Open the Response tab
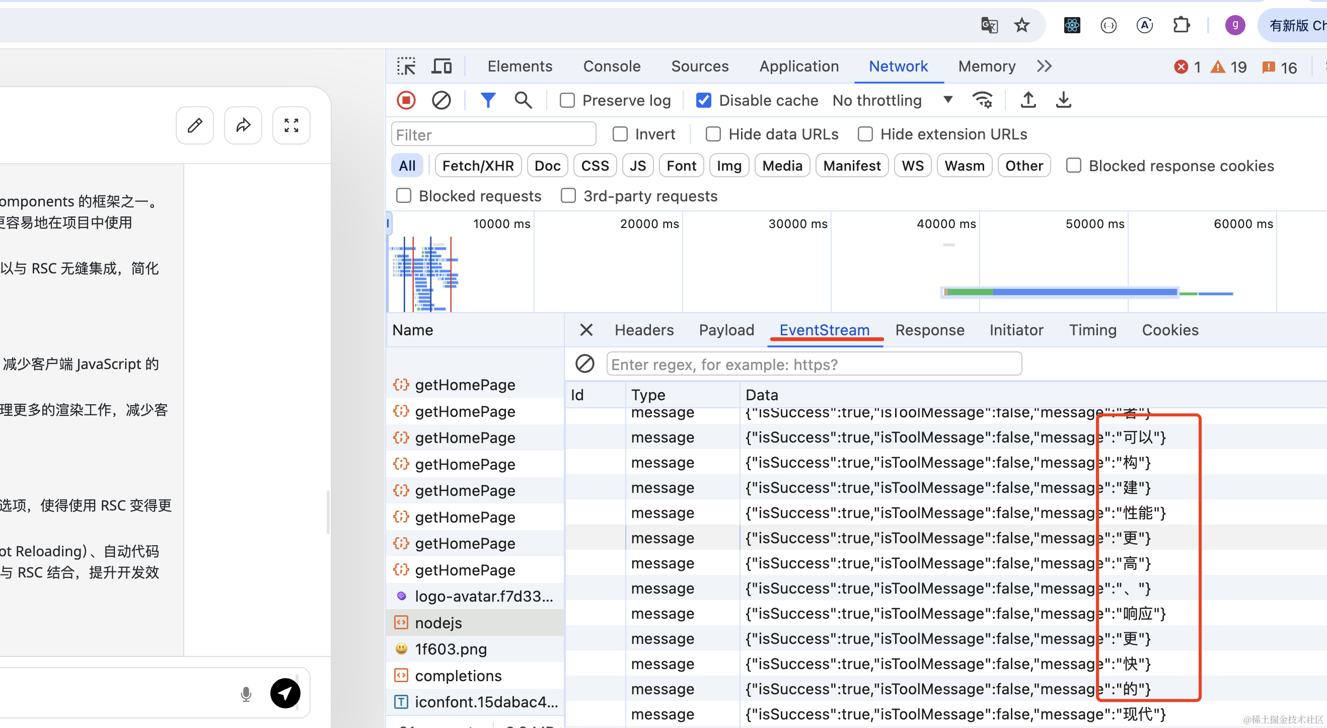The width and height of the screenshot is (1327, 728). pos(929,330)
